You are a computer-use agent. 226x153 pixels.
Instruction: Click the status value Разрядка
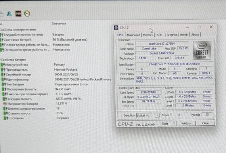coord(63,118)
